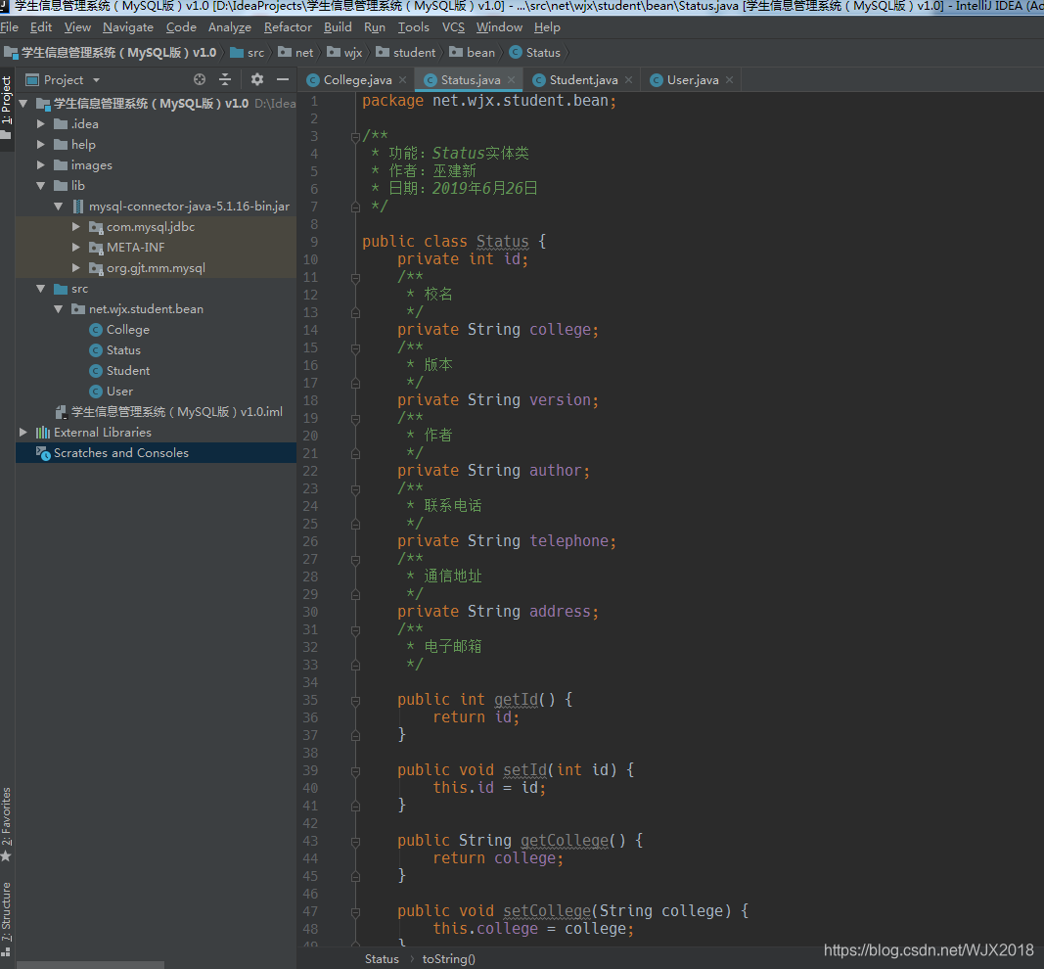
Task: Expand the help folder
Action: coord(41,145)
